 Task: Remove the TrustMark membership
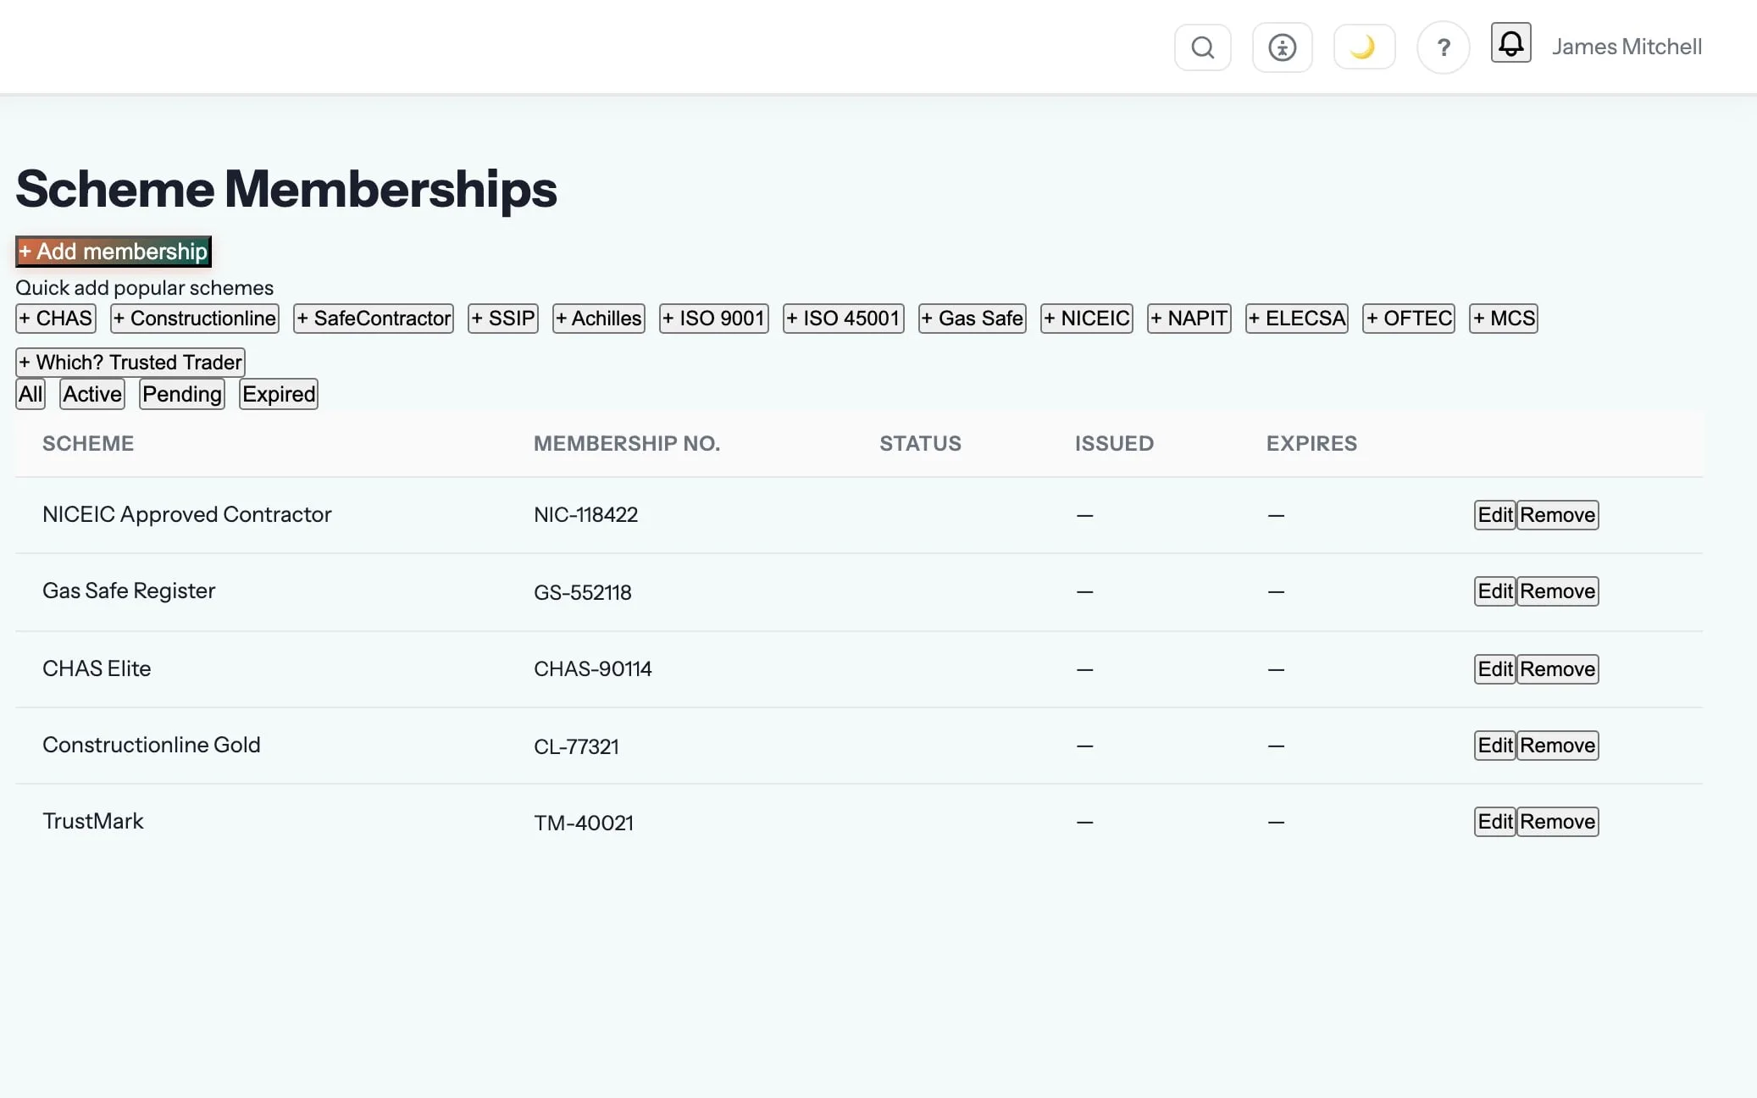(x=1558, y=822)
